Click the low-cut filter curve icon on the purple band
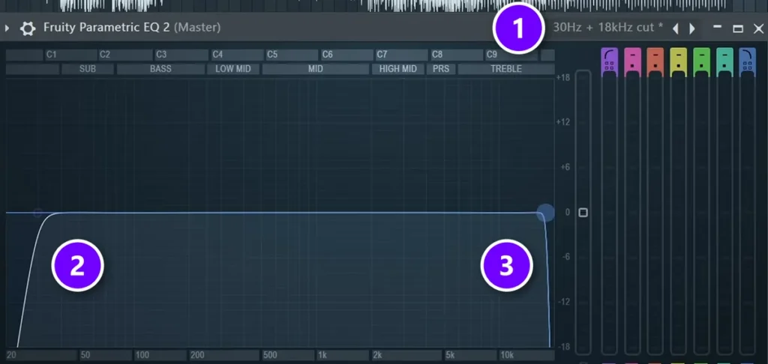Screen dimensions: 768x364 click(x=609, y=55)
